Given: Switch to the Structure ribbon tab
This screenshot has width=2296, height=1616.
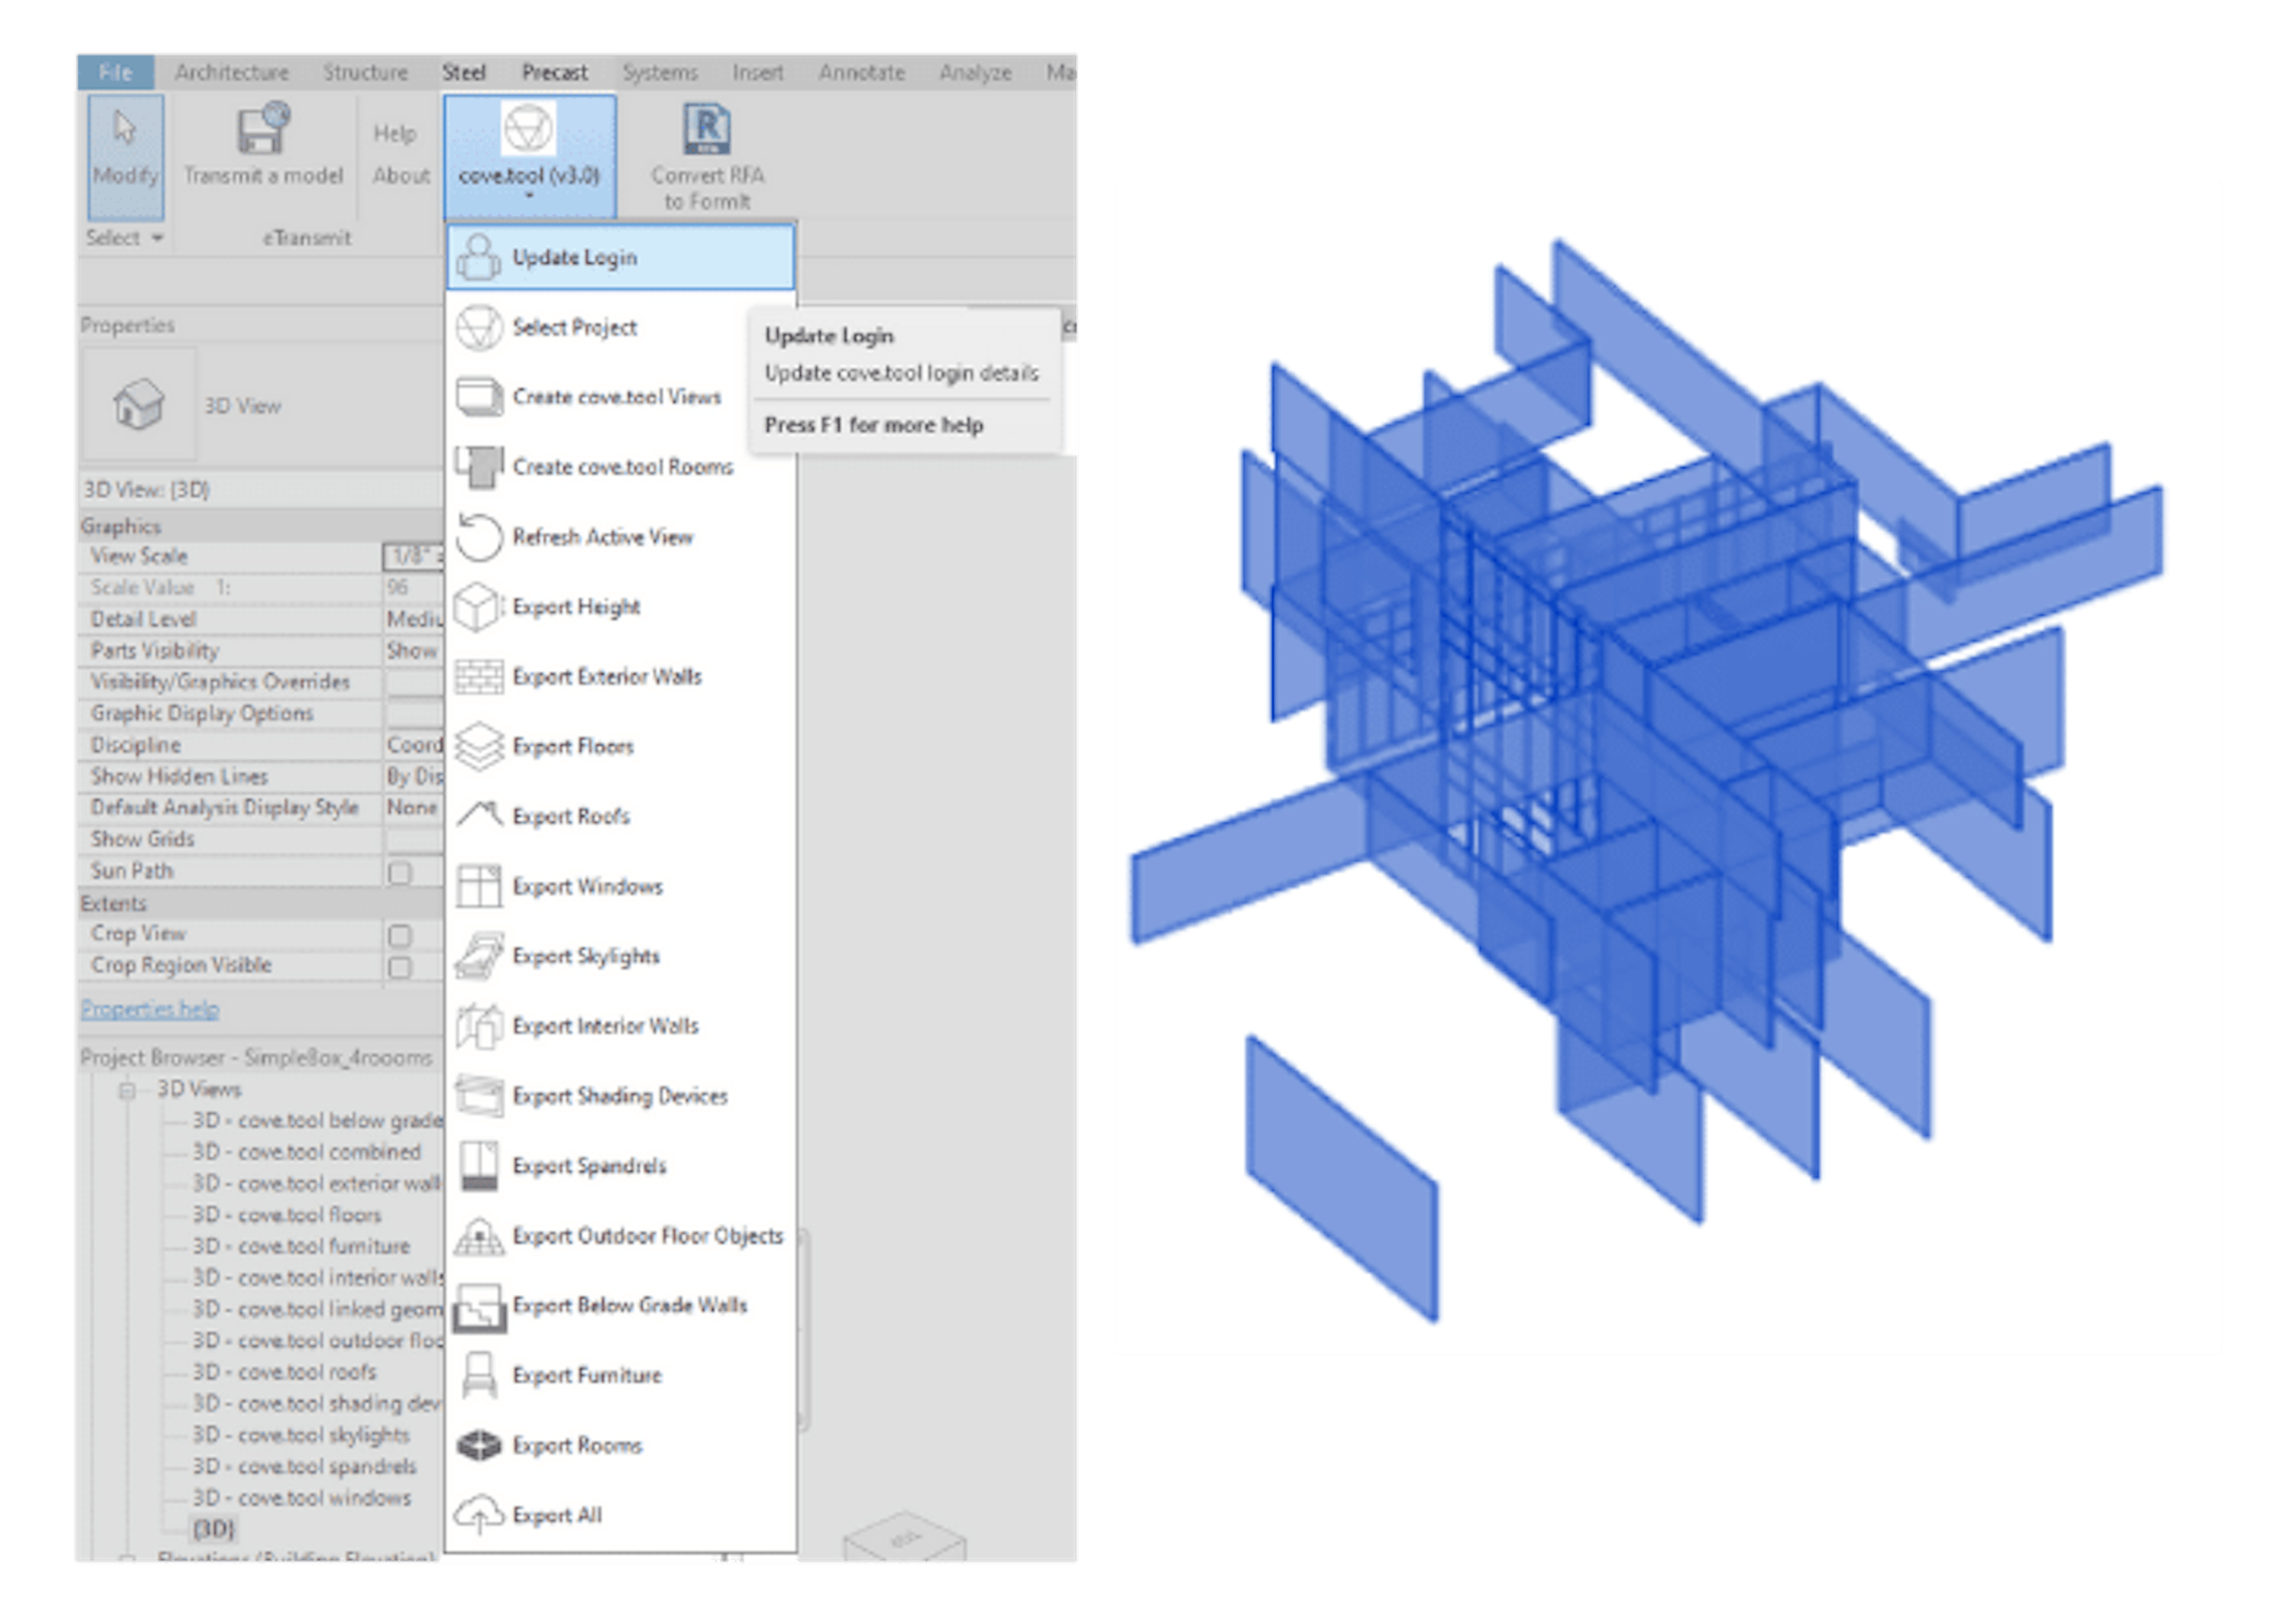Looking at the screenshot, I should [365, 72].
